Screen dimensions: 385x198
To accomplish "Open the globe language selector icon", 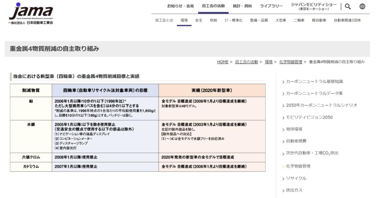I will pos(362,7).
